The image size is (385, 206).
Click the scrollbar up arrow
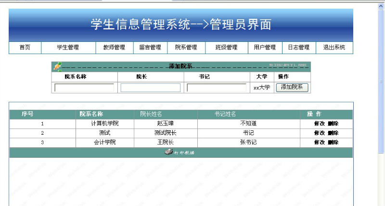coord(381,6)
